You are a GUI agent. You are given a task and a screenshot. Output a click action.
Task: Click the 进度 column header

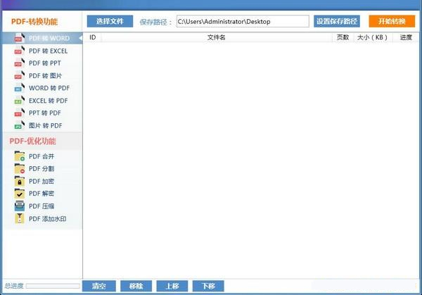[x=406, y=37]
